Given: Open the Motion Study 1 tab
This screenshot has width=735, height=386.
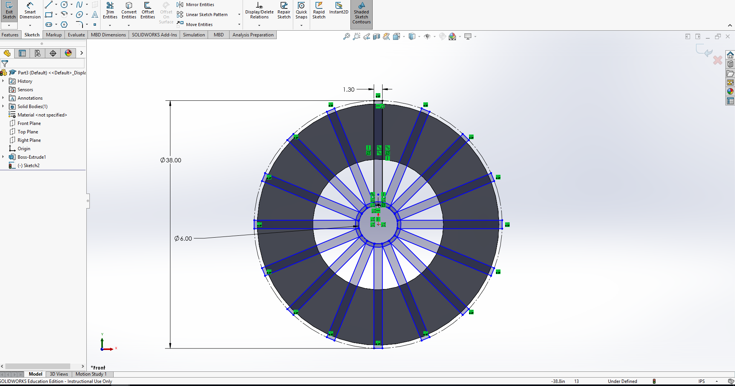Looking at the screenshot, I should pos(91,374).
